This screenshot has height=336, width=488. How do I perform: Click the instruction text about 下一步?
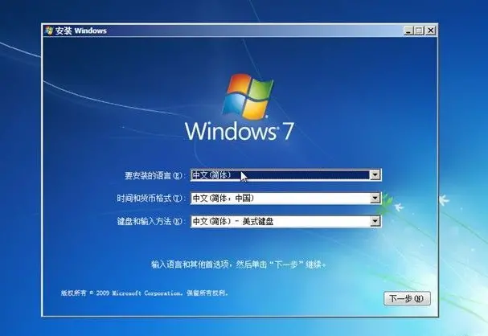239,264
